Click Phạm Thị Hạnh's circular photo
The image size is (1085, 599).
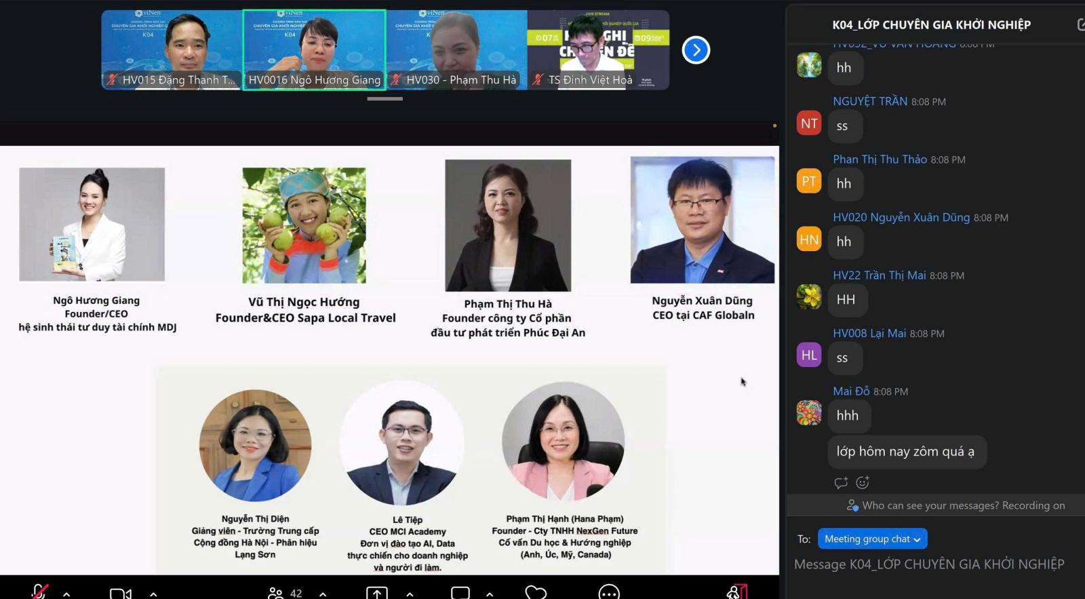point(564,442)
